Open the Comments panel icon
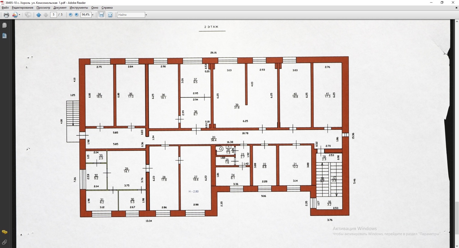The width and height of the screenshot is (459, 248). 5,232
